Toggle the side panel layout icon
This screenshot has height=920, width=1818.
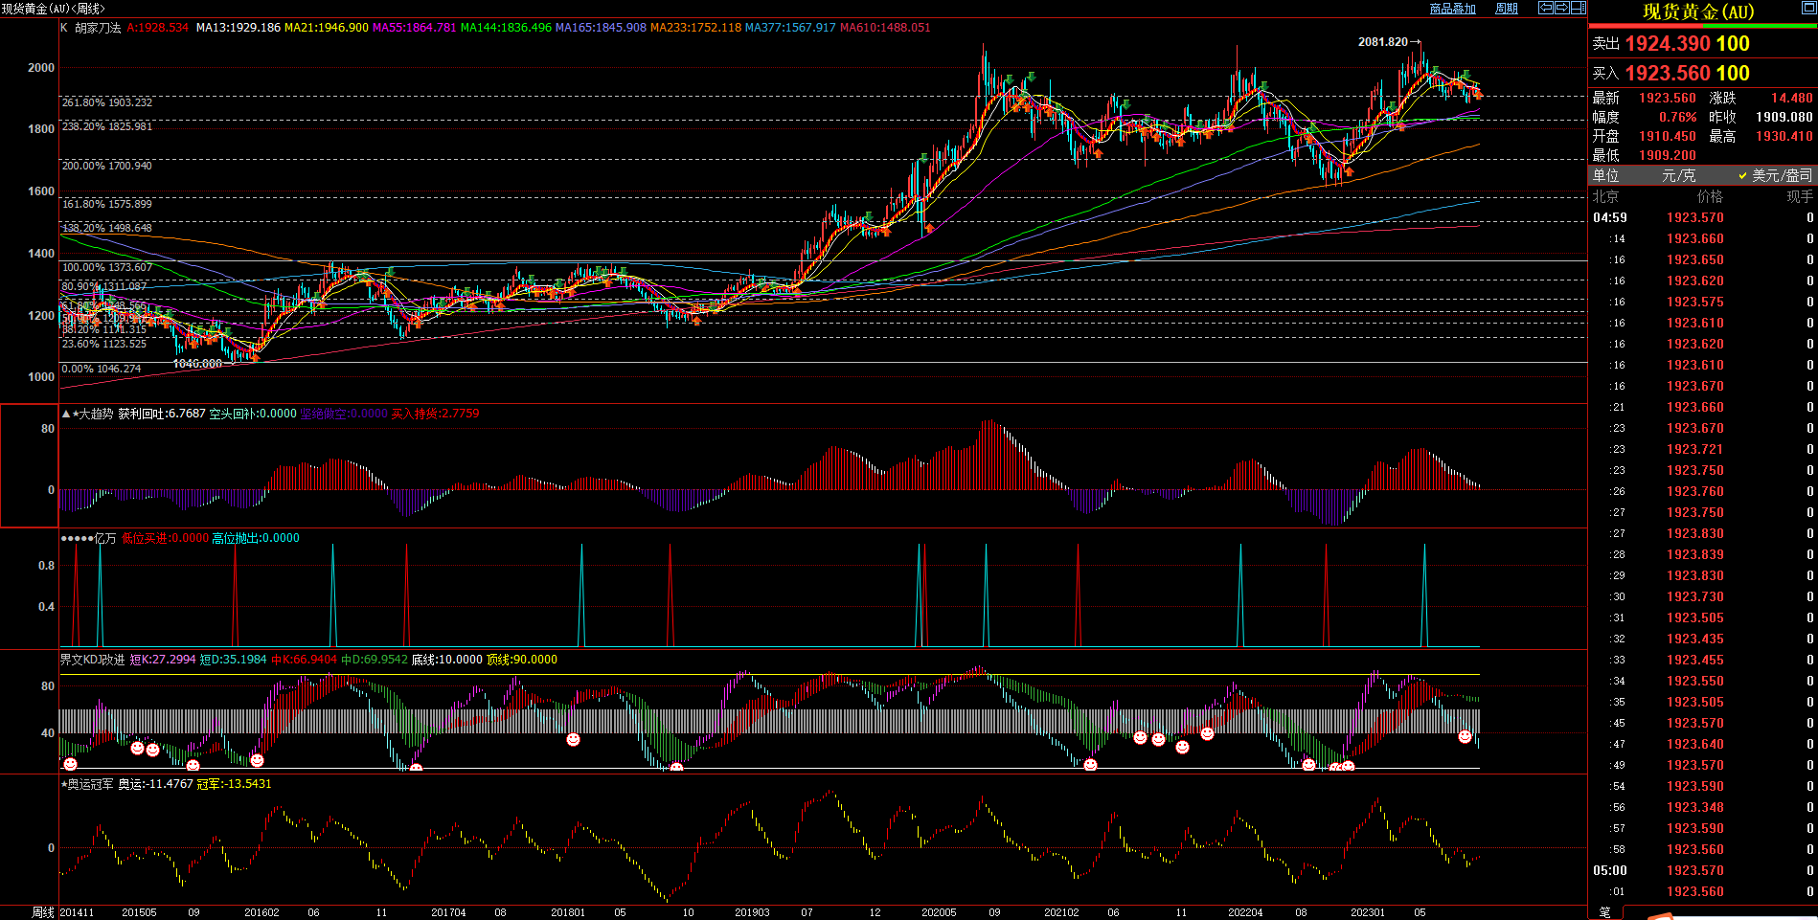point(1578,8)
